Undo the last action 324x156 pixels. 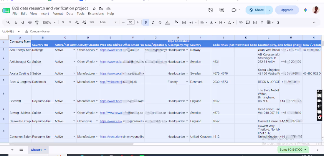click(x=16, y=22)
